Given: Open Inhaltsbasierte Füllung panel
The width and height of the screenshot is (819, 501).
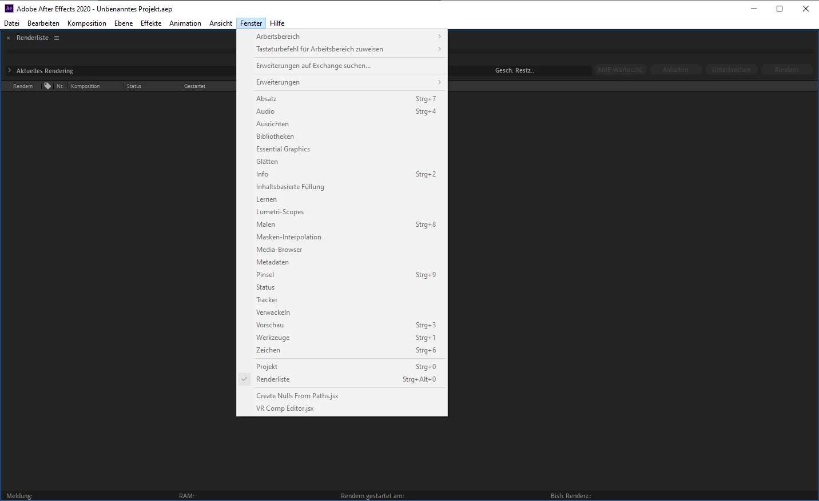Looking at the screenshot, I should [x=342, y=187].
